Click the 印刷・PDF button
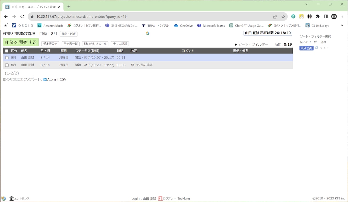The height and width of the screenshot is (202, 348). [x=68, y=34]
